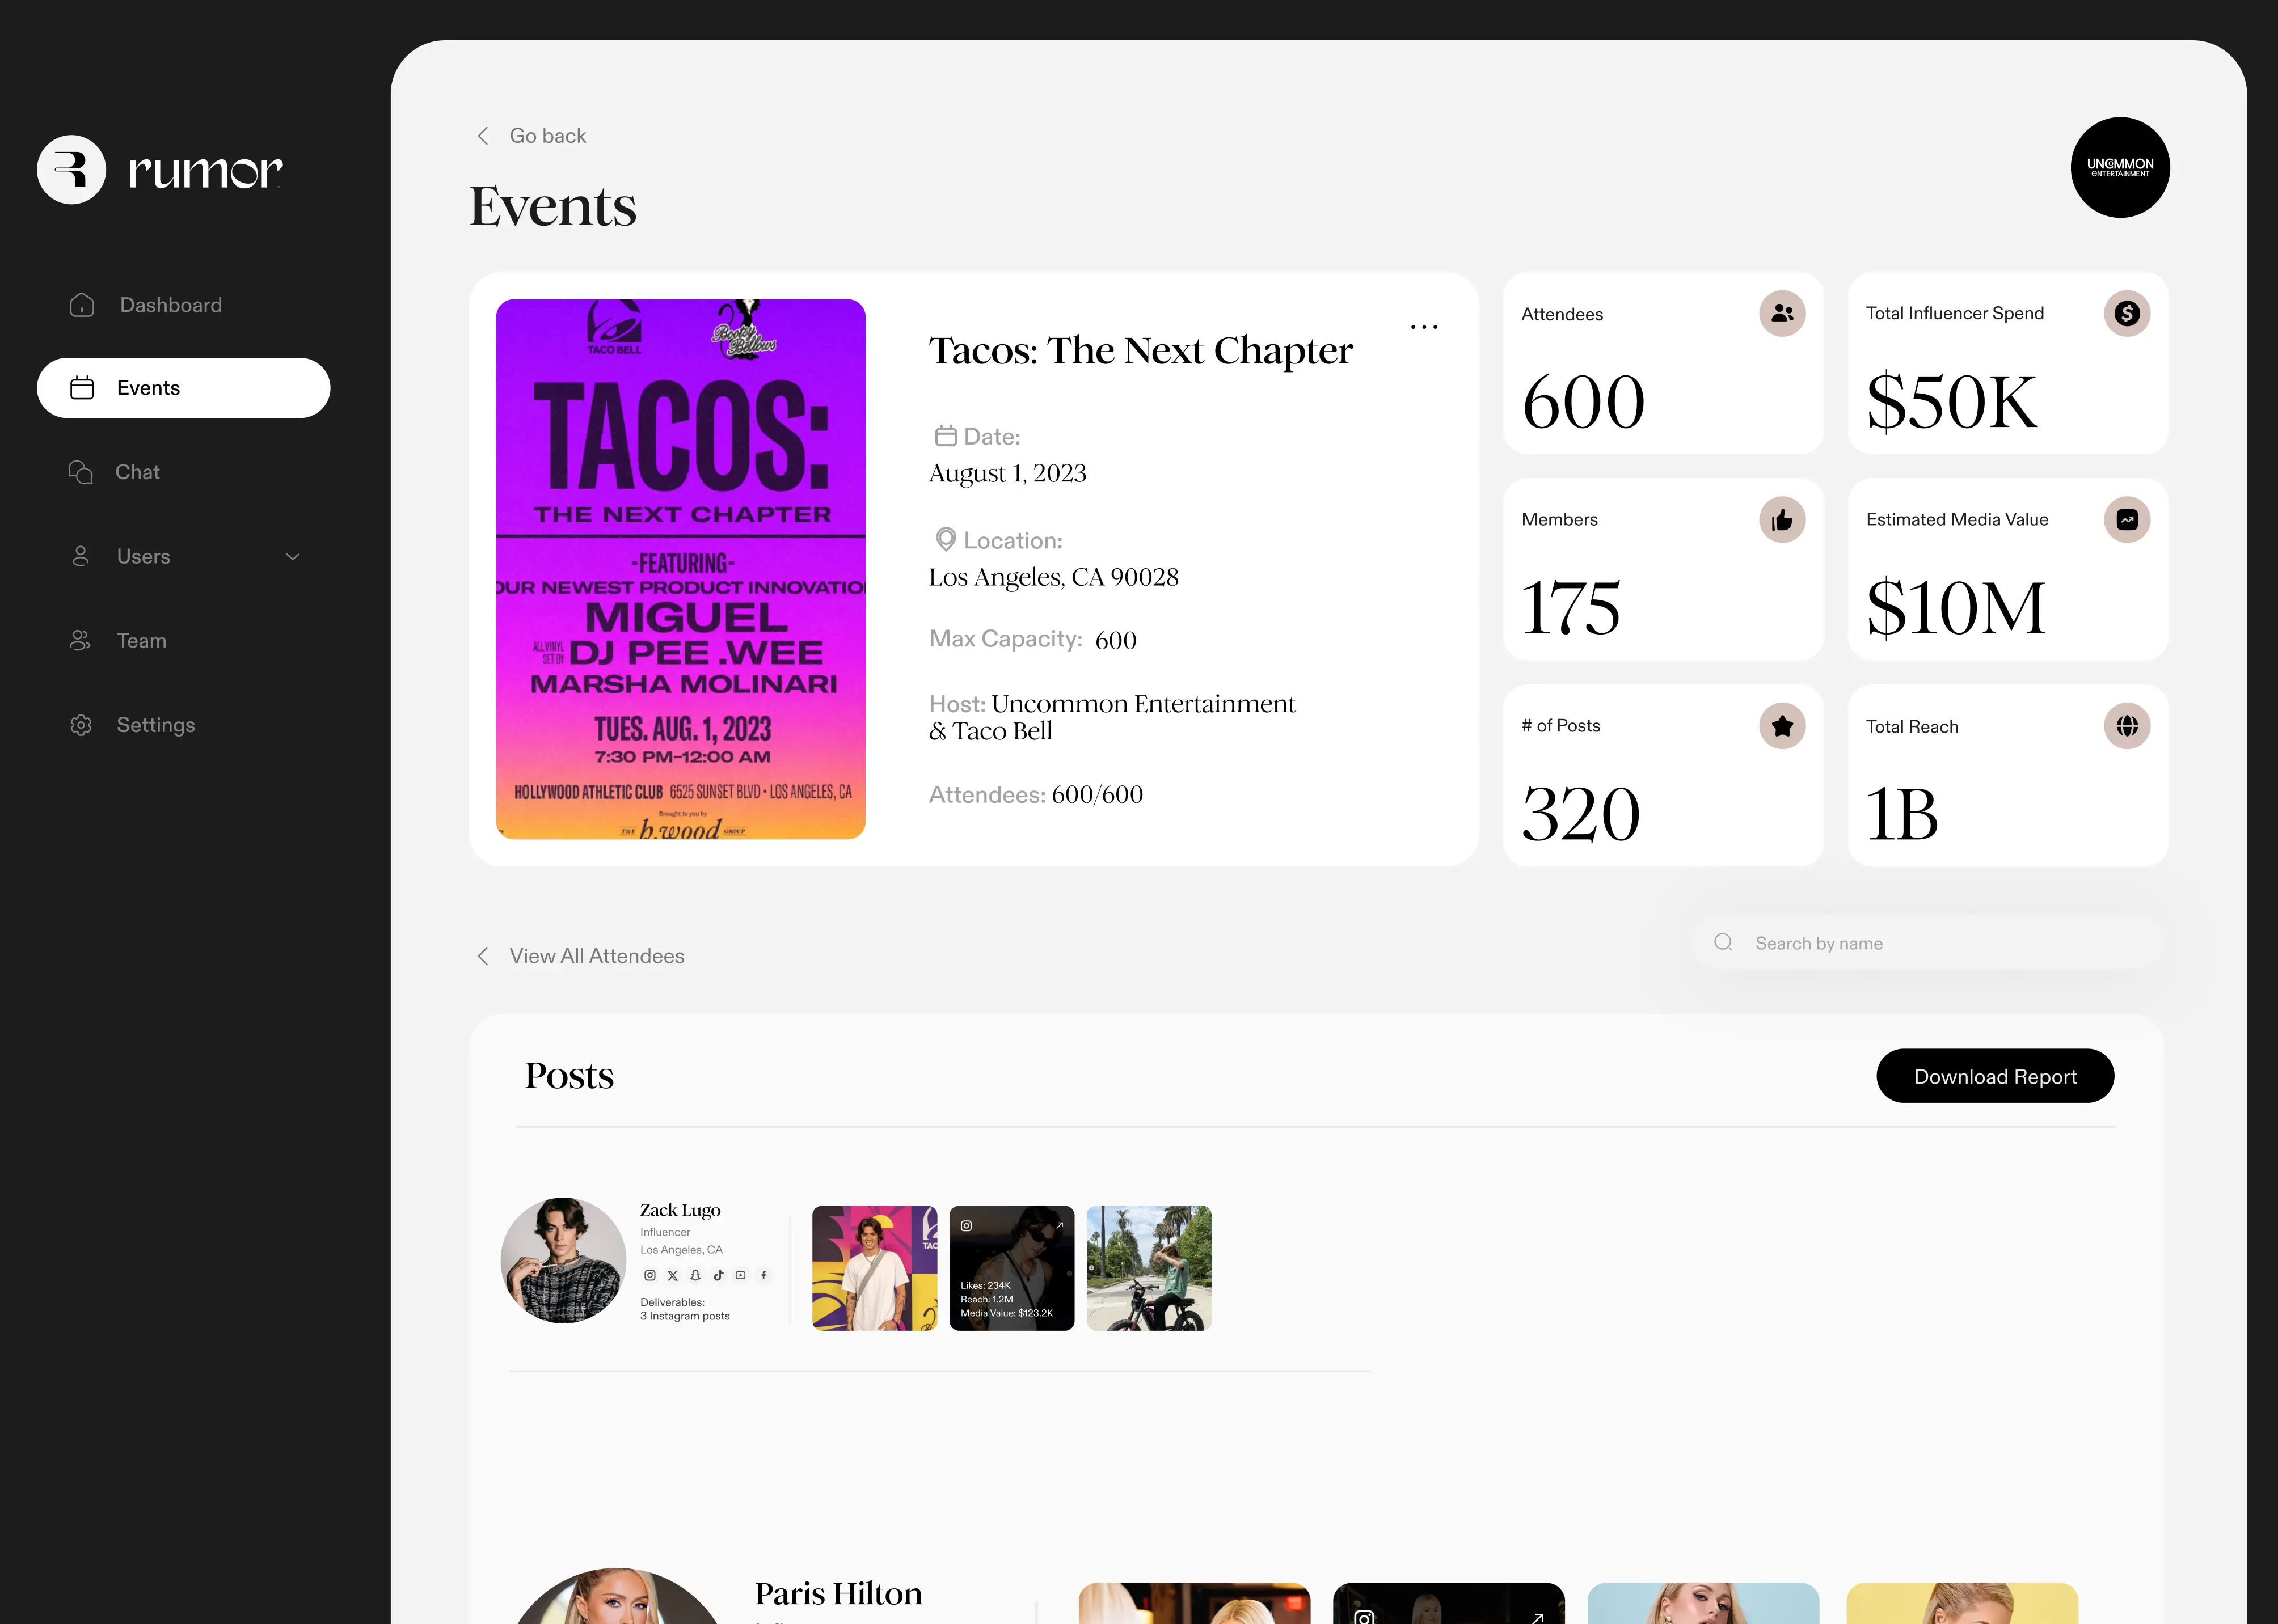This screenshot has width=2278, height=1624.
Task: Click the Members thumbs-up icon
Action: point(1782,520)
